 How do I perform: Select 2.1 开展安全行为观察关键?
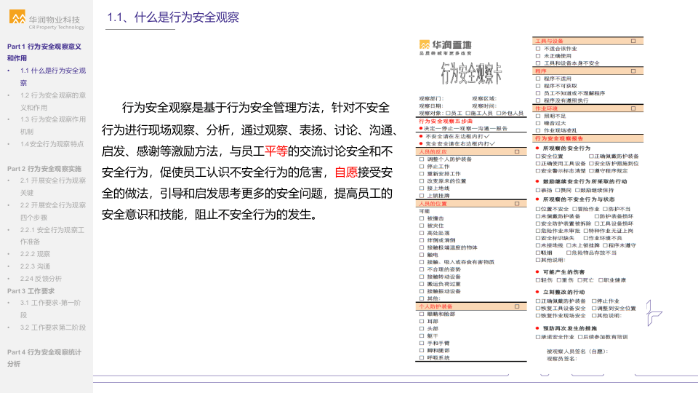(52, 186)
